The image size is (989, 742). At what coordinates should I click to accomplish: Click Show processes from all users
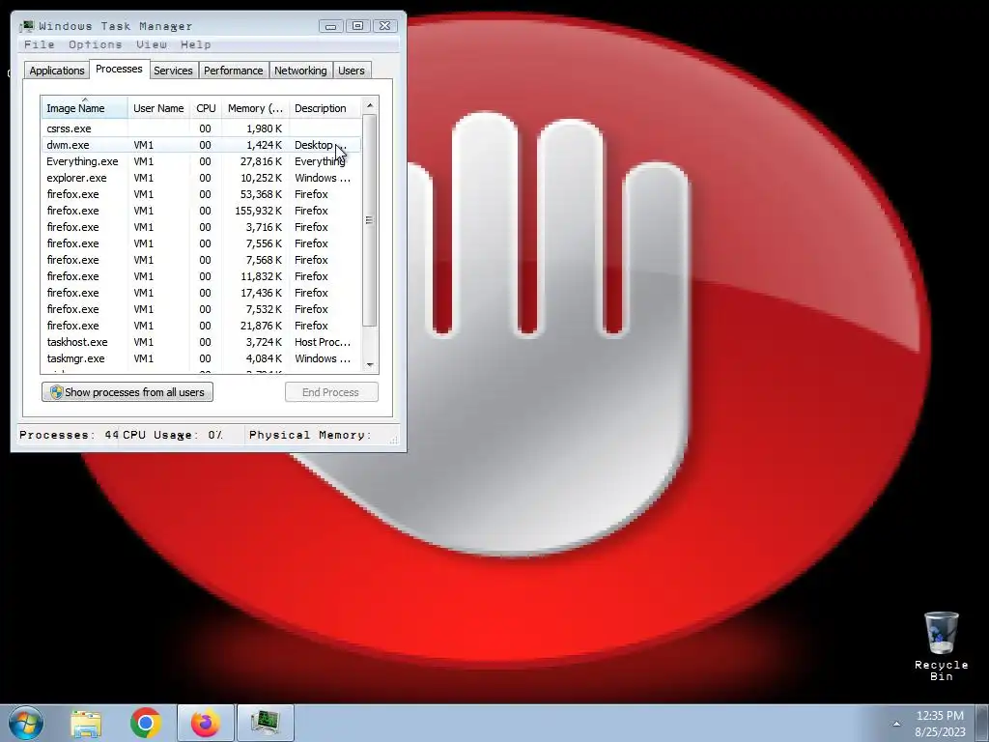coord(127,392)
